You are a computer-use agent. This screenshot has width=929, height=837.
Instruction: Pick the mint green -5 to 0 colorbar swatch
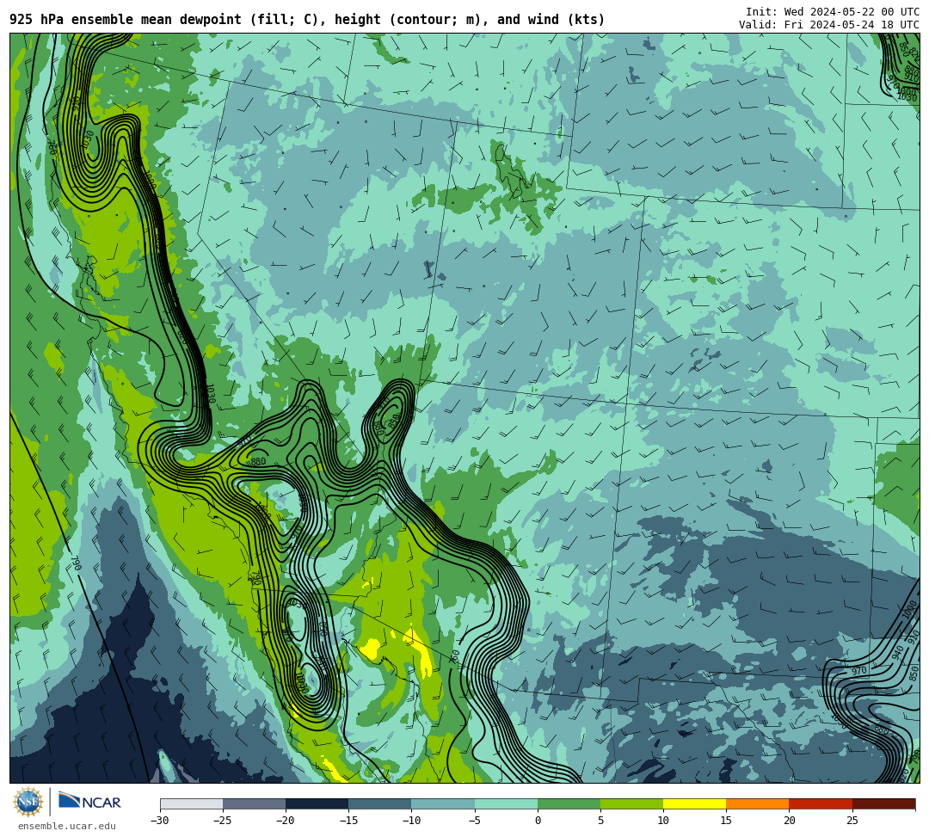[x=506, y=803]
